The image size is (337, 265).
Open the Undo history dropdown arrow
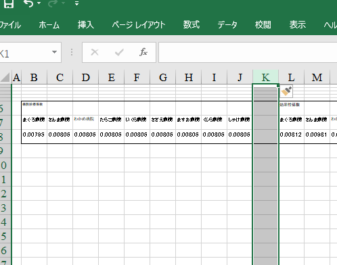coord(39,3)
